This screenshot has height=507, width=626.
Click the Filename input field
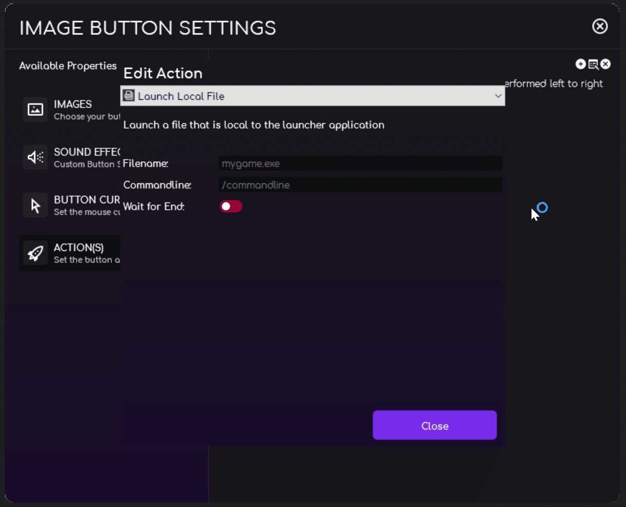click(x=359, y=163)
